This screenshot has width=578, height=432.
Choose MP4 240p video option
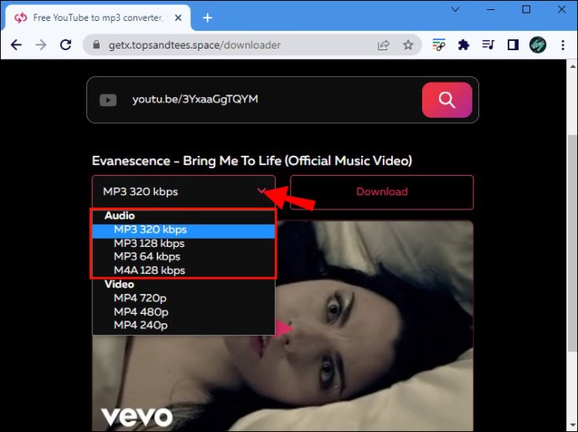pos(183,325)
